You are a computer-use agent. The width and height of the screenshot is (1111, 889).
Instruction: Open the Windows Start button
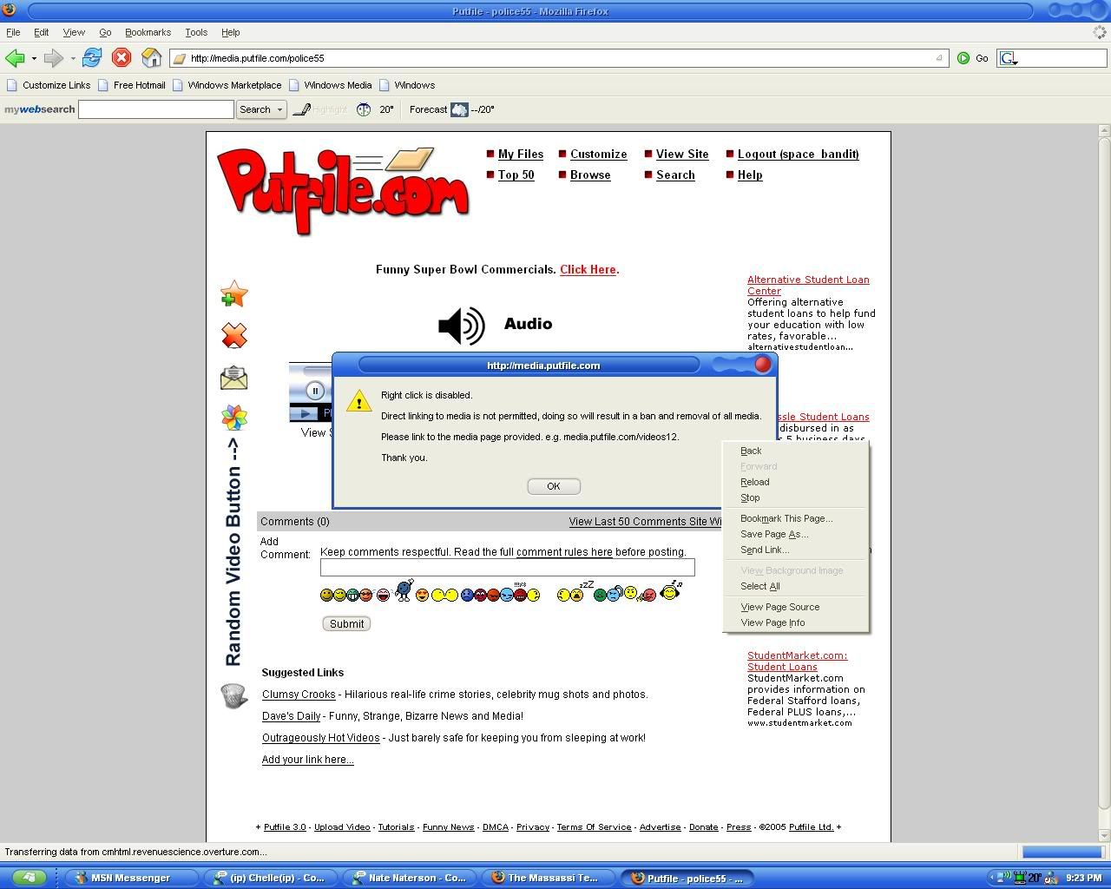click(29, 878)
